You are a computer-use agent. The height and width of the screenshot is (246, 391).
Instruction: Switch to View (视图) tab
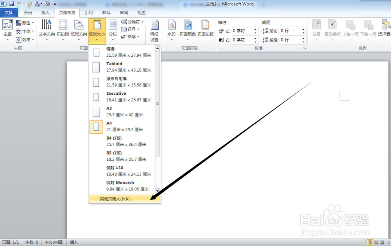tap(142, 13)
